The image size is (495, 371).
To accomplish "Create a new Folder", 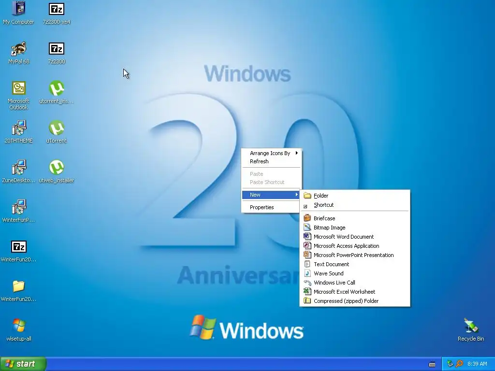I will tap(355, 196).
